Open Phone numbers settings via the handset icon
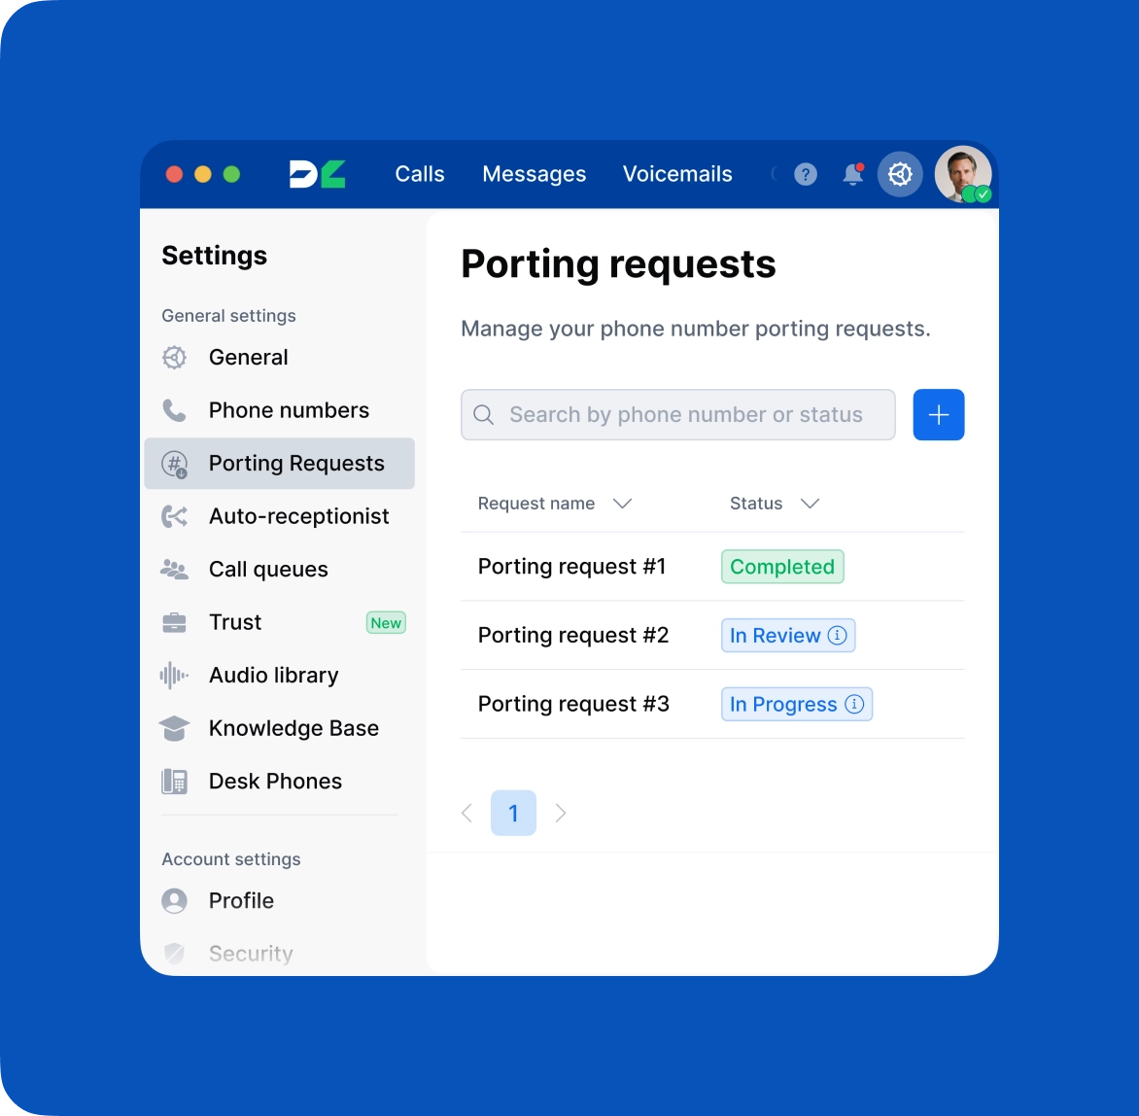Image resolution: width=1139 pixels, height=1116 pixels. tap(174, 409)
